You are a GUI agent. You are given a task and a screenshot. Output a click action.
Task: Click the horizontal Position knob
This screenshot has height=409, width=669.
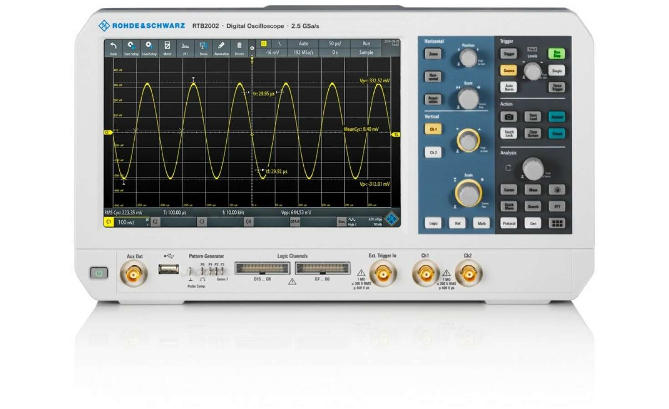pos(468,58)
